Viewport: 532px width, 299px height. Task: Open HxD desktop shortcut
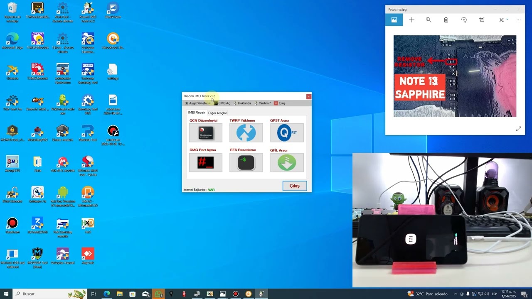click(x=88, y=225)
